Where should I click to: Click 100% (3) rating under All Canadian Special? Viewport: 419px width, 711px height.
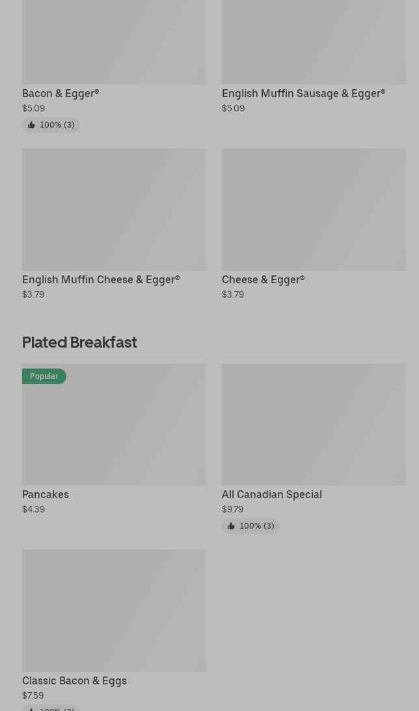point(256,526)
